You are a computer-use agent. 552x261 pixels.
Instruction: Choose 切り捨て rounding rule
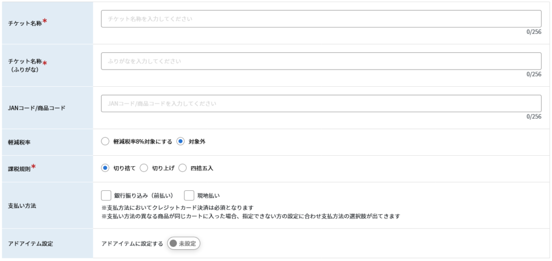105,168
